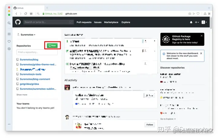The image size is (218, 138).
Task: Focus the Find a repository field
Action: click(x=37, y=52)
